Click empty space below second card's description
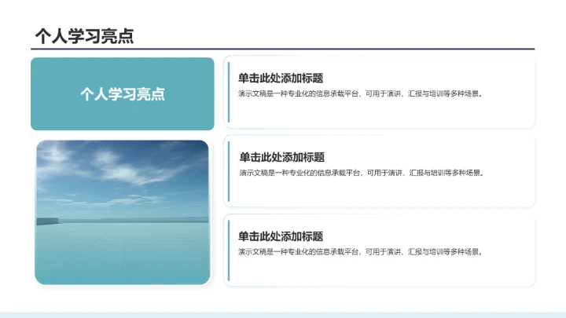 click(377, 192)
